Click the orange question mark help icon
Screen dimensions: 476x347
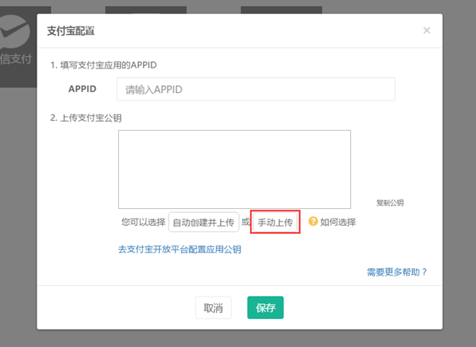pyautogui.click(x=313, y=222)
